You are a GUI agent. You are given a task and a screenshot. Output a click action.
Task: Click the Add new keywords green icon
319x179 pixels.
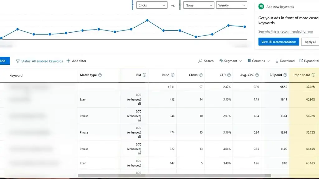(x=261, y=7)
